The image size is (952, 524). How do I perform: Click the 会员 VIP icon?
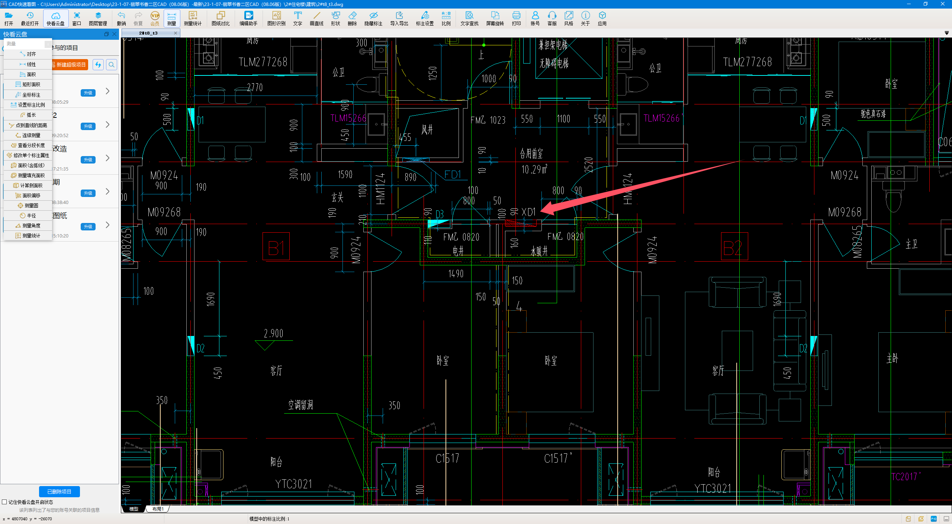pos(155,18)
